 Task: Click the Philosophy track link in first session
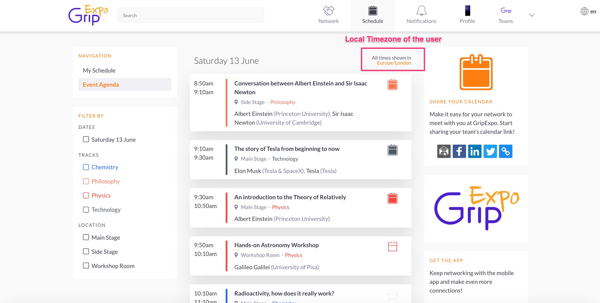[283, 102]
